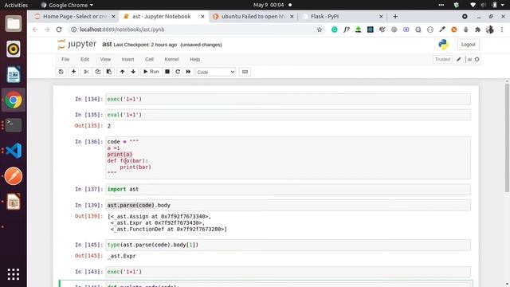Open the Insert menu
The width and height of the screenshot is (510, 287).
point(127,59)
